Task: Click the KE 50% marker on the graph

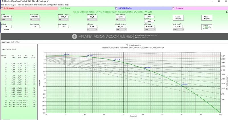Action: coord(145,69)
